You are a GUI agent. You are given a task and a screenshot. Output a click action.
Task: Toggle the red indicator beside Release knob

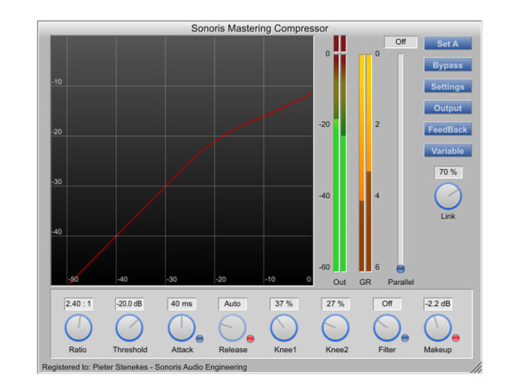tap(250, 339)
